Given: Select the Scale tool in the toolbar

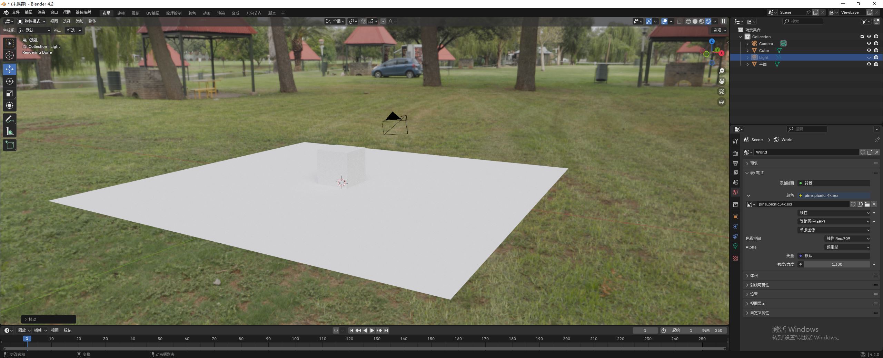Looking at the screenshot, I should click(10, 93).
